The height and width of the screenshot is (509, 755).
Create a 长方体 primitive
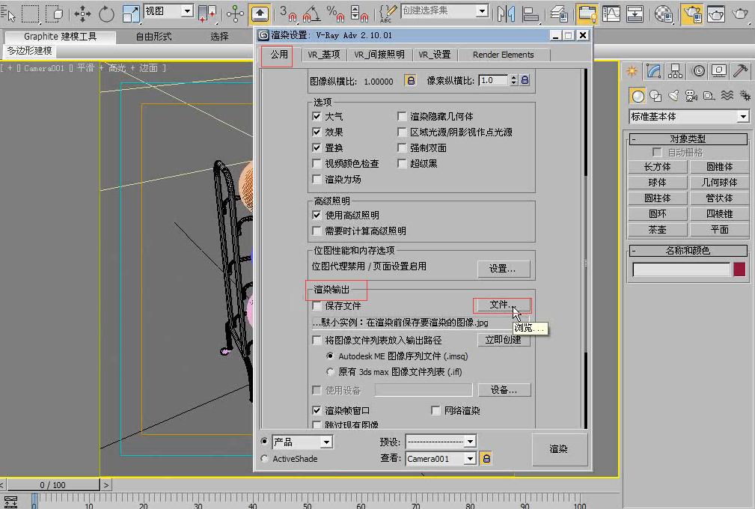[x=658, y=166]
